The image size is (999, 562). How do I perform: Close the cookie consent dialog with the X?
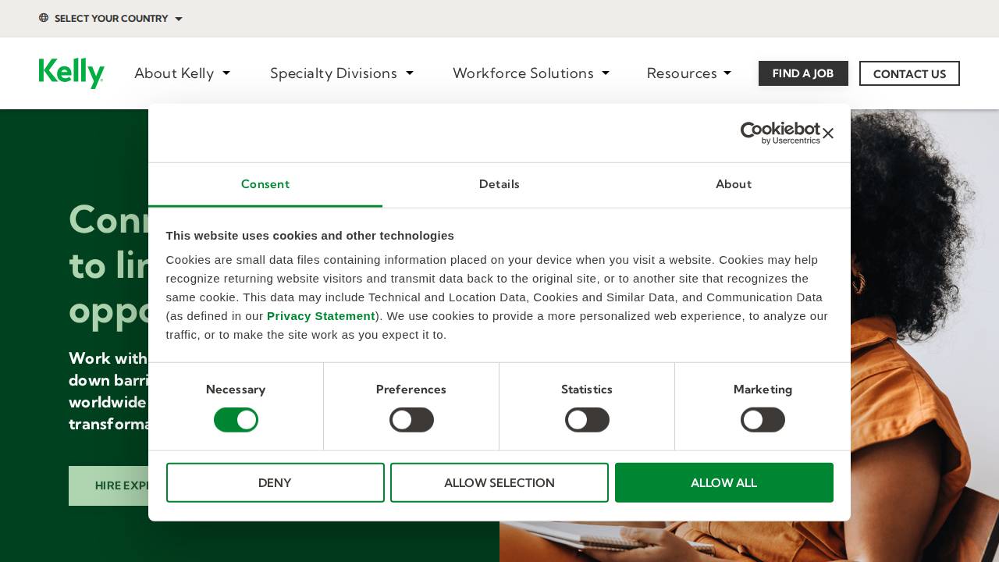tap(827, 133)
